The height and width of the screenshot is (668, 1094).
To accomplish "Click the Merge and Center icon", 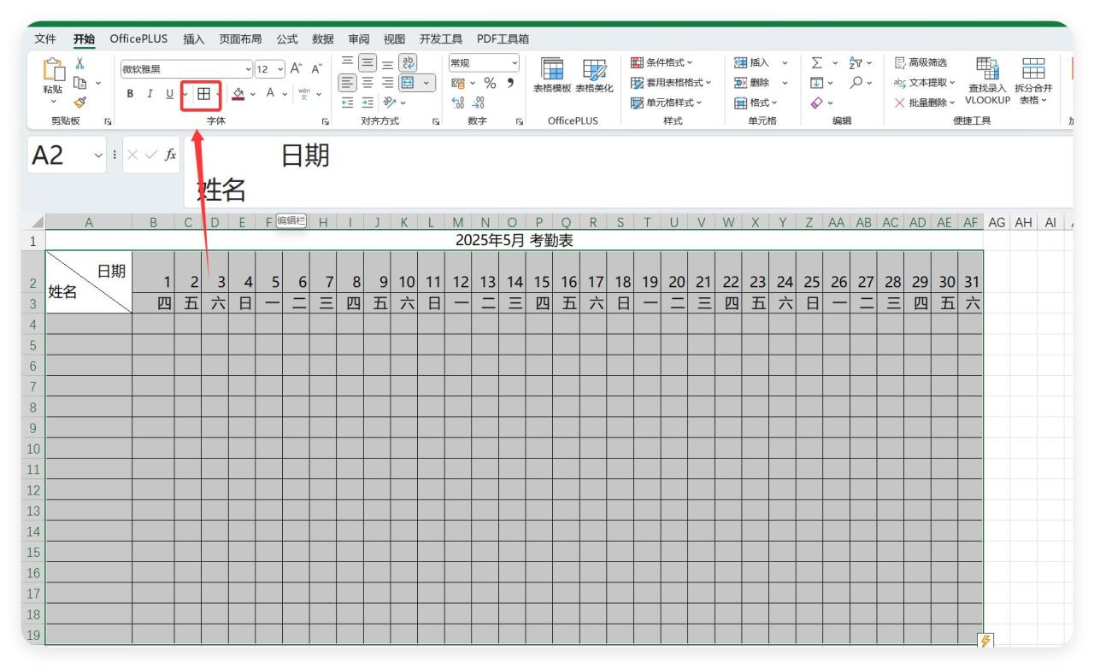I will [408, 83].
